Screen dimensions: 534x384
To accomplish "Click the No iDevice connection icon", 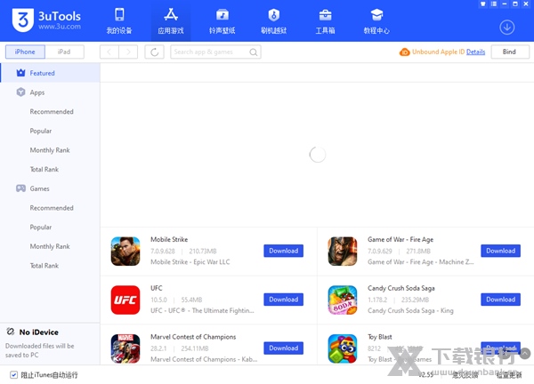I will 11,332.
